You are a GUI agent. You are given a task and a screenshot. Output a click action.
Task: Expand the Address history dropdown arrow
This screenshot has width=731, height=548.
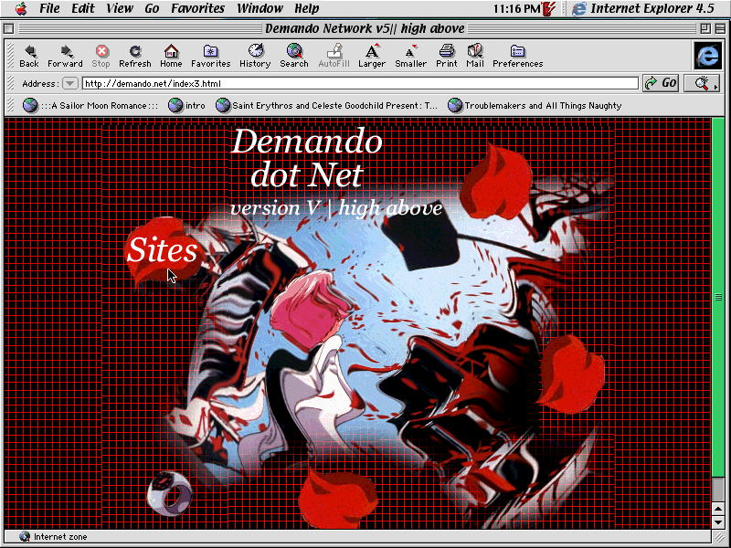pyautogui.click(x=70, y=84)
